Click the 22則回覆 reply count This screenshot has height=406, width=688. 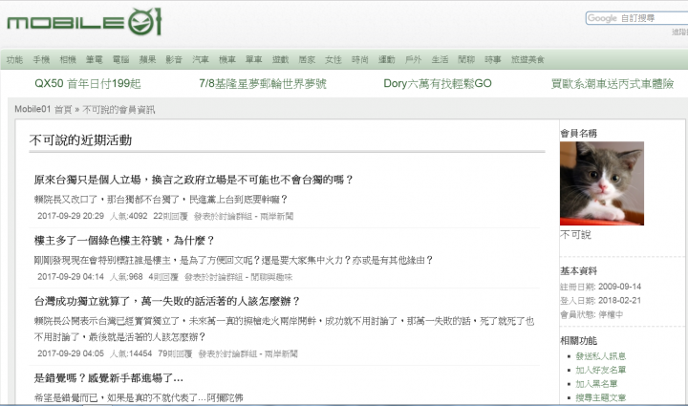[170, 216]
